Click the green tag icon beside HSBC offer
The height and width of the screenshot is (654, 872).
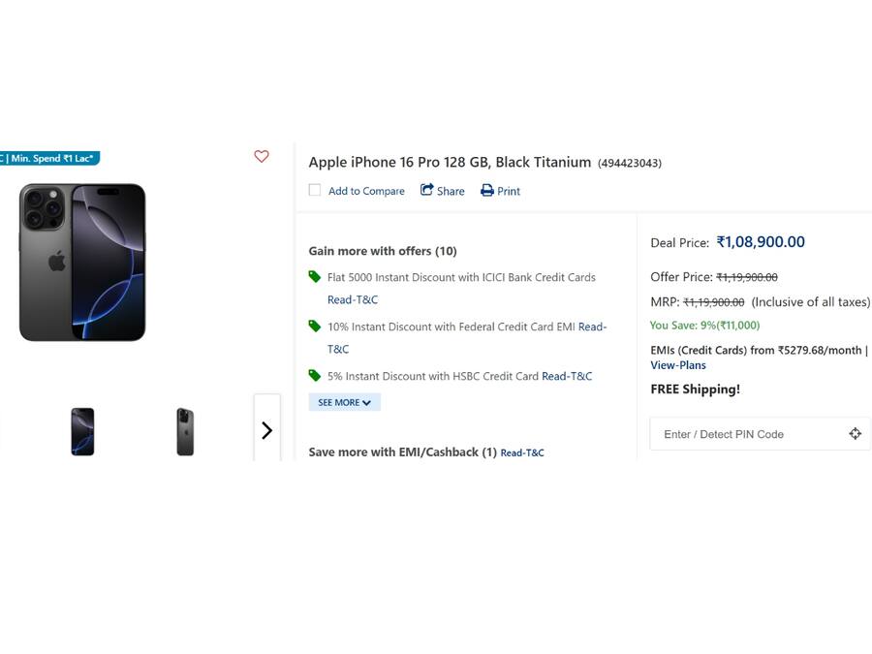(315, 376)
